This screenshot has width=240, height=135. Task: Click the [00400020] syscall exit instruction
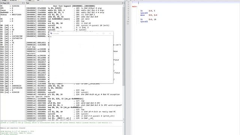(67, 25)
